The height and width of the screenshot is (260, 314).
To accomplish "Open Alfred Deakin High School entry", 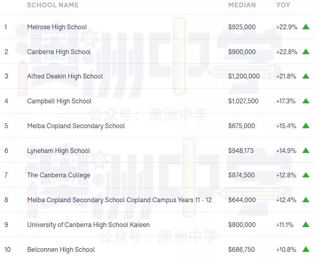I will [x=65, y=76].
